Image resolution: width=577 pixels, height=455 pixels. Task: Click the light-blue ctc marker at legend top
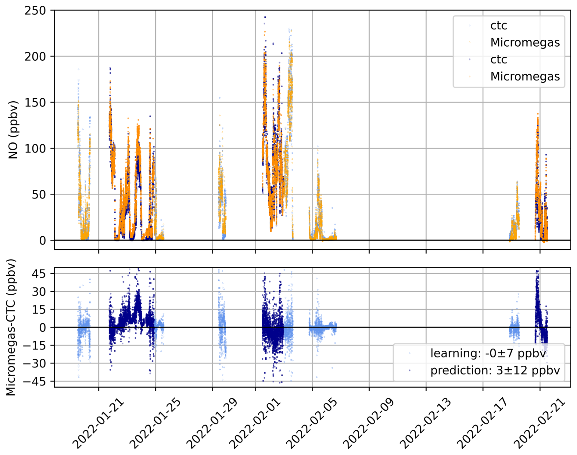(x=469, y=26)
